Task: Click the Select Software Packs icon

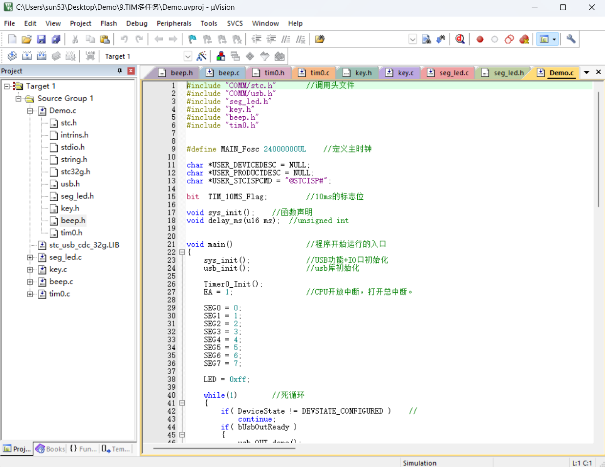Action: pos(264,56)
